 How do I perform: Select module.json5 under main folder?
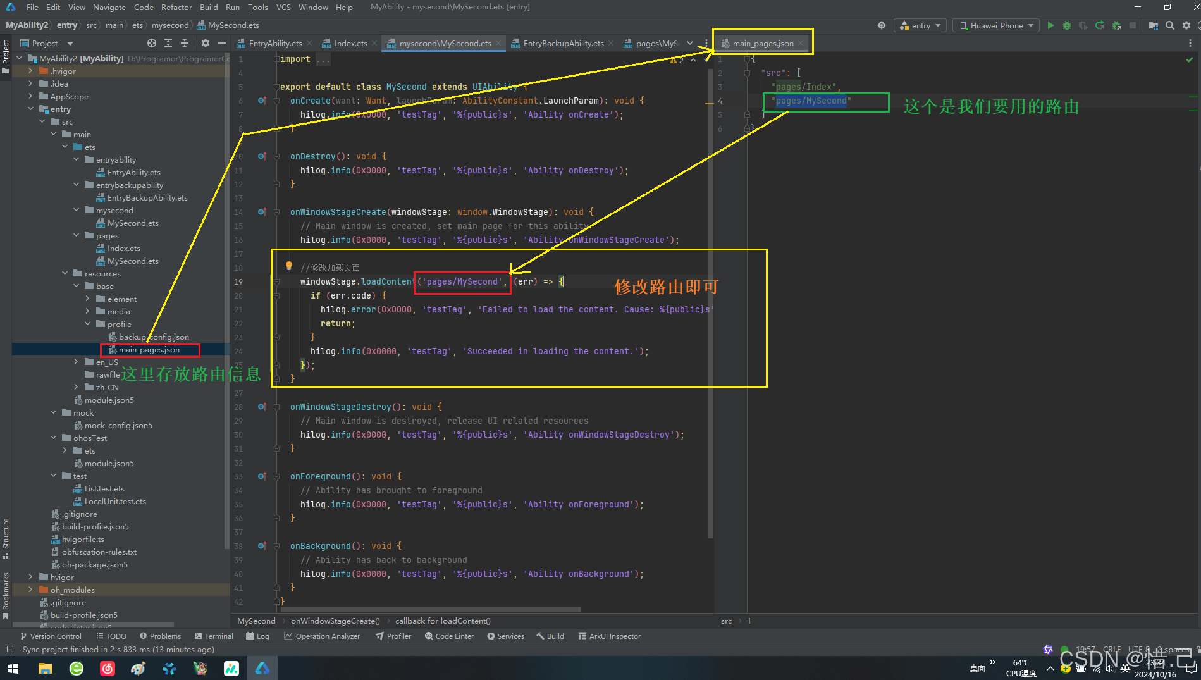click(109, 400)
